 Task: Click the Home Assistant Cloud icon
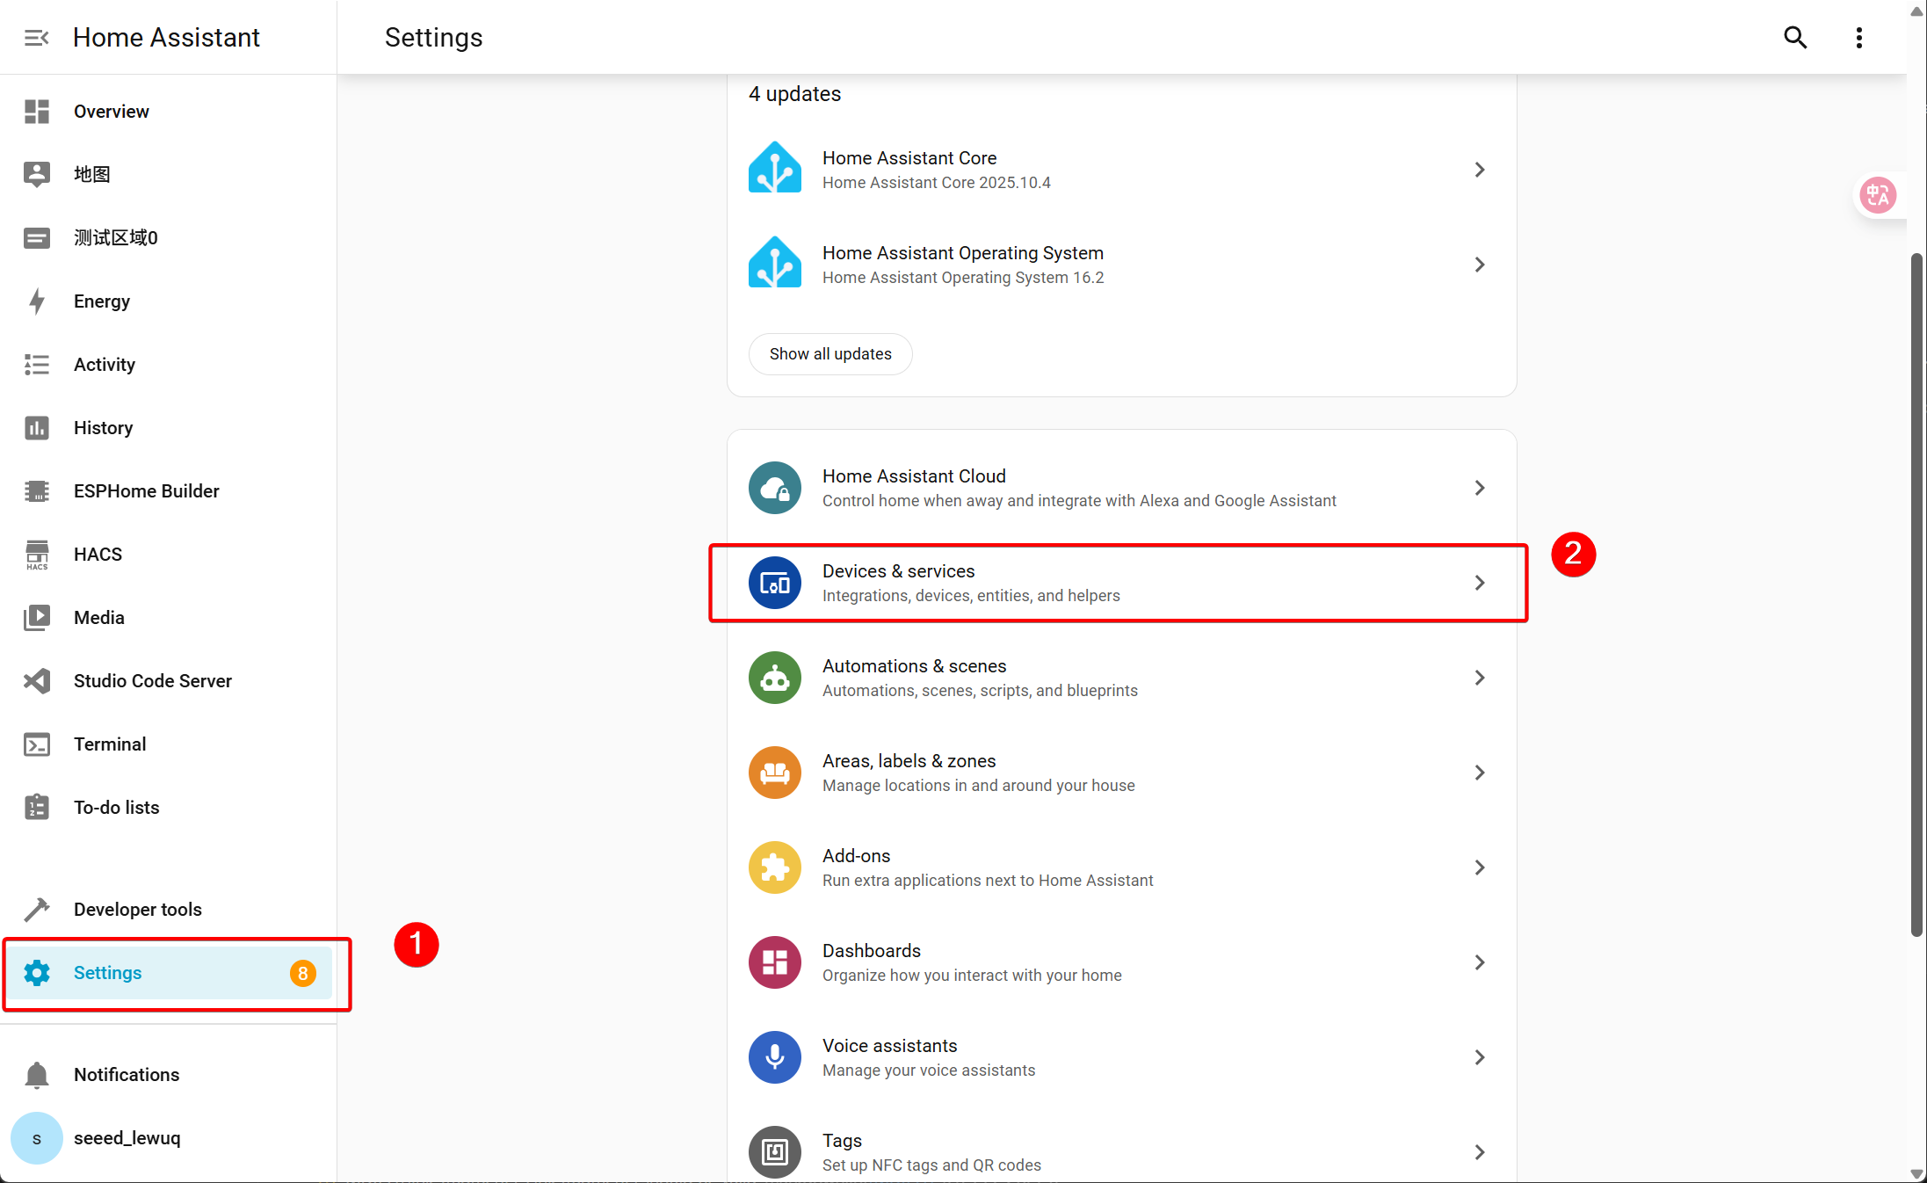774,488
